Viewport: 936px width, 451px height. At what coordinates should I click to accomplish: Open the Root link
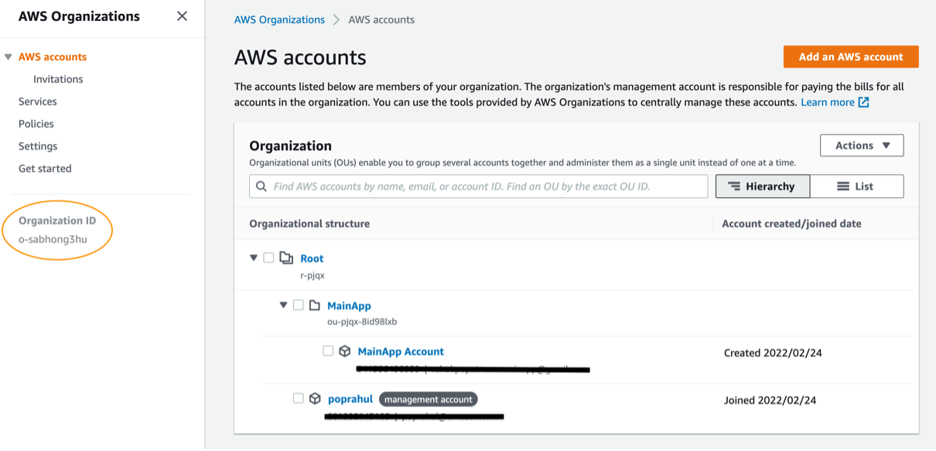312,258
